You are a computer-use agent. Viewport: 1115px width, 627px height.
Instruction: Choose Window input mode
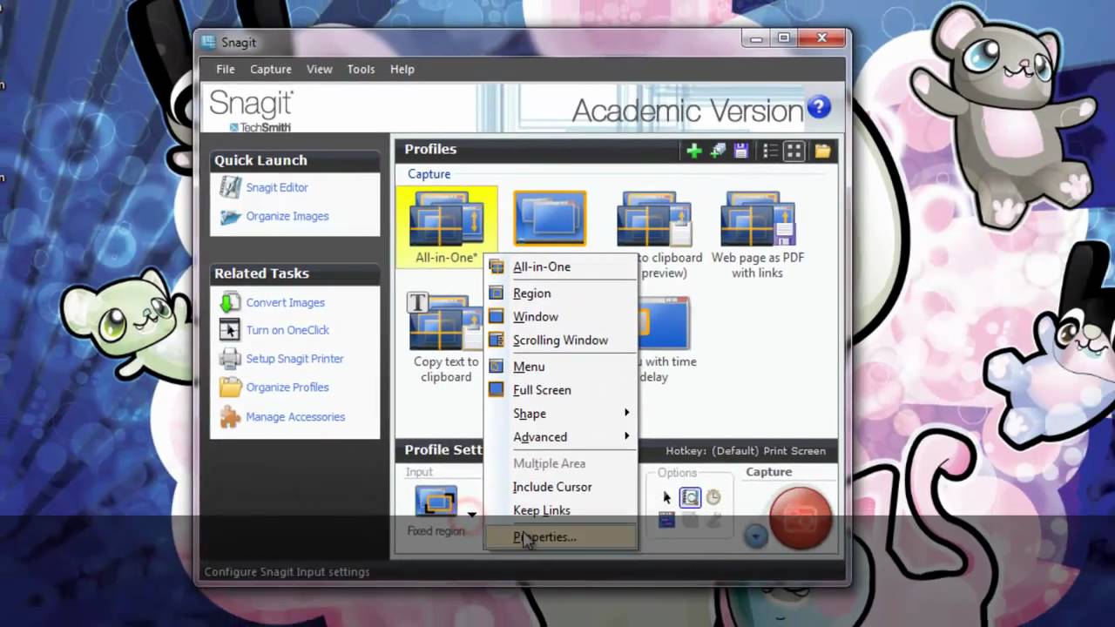pyautogui.click(x=561, y=317)
